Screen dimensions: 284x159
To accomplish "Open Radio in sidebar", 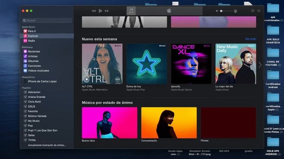I will pos(47,41).
